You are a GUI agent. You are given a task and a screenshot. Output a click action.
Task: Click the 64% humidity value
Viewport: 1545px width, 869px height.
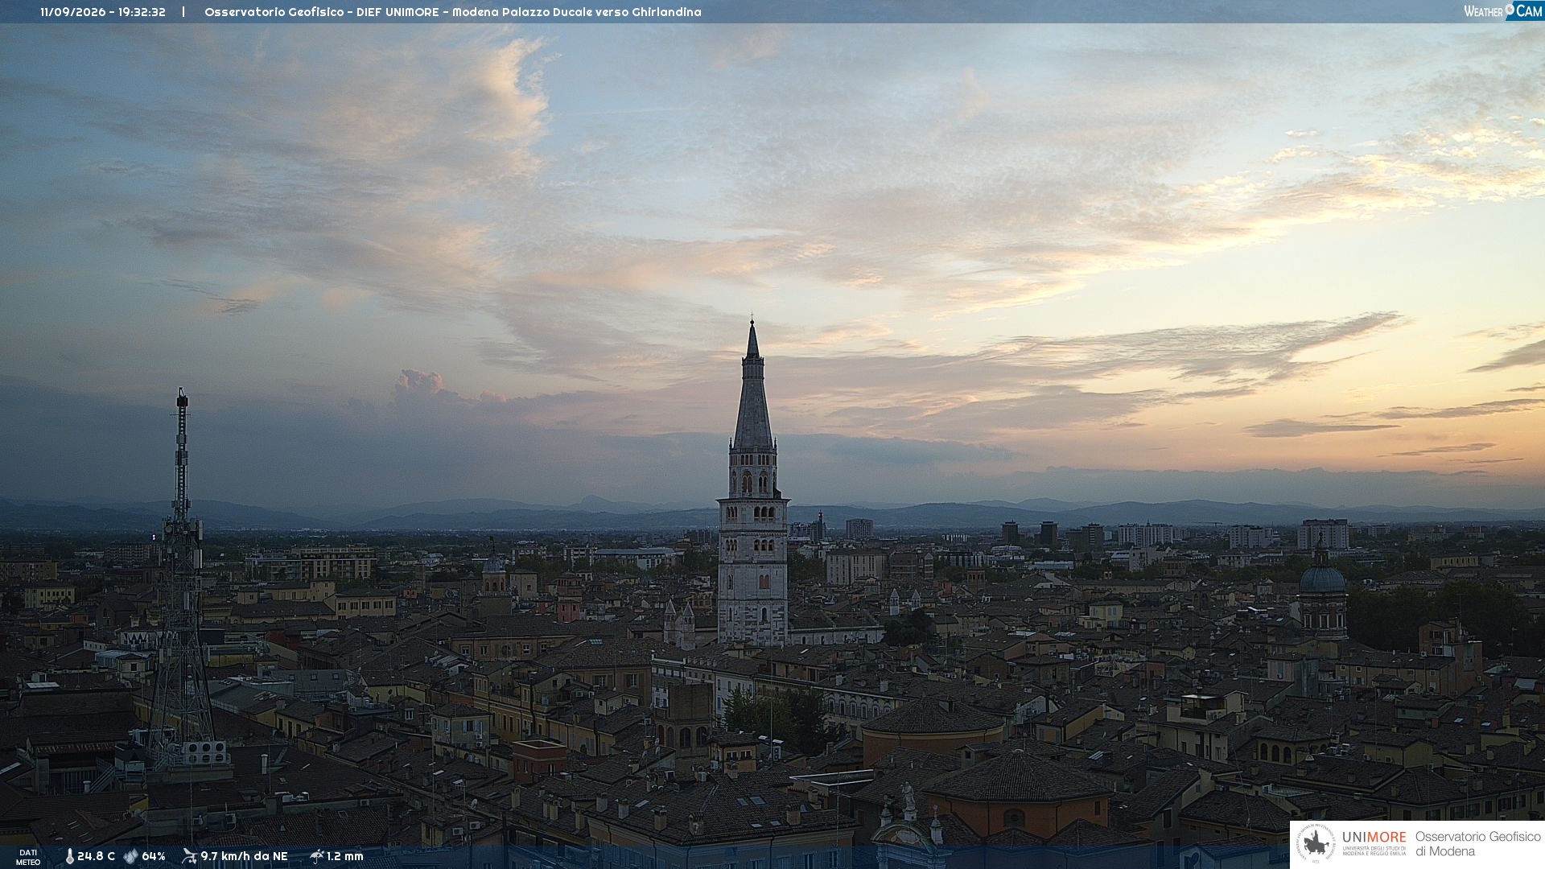pos(154,856)
